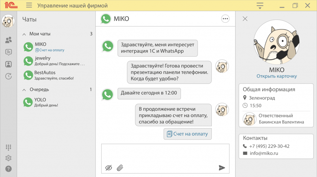Open settings gear in left sidebar
The width and height of the screenshot is (317, 177).
coord(8,158)
